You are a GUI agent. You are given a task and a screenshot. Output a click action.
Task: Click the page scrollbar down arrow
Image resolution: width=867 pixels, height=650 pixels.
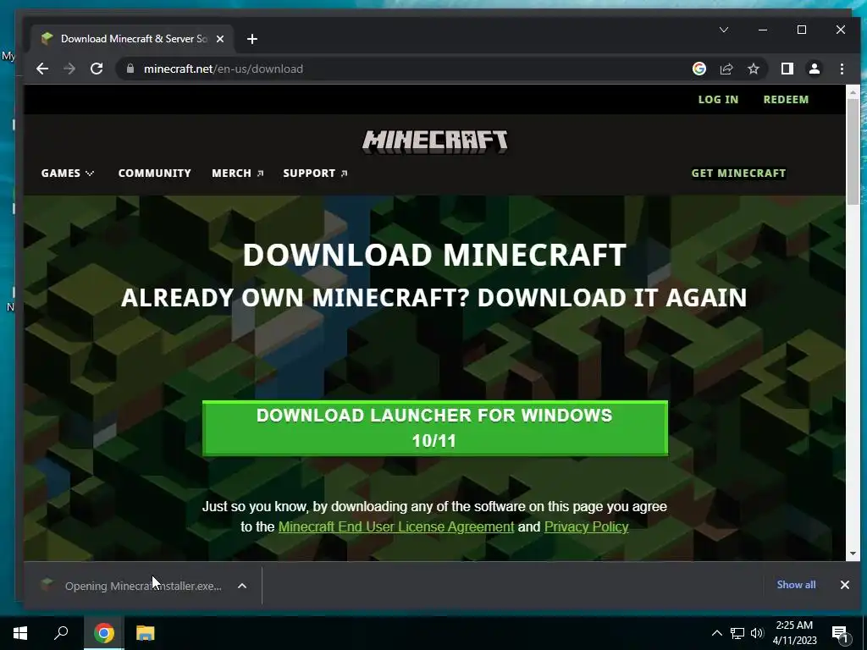[852, 554]
